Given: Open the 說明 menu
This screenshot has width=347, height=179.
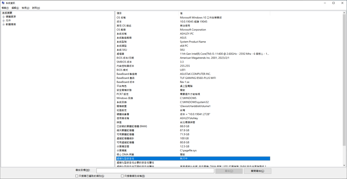Looking at the screenshot, I should pyautogui.click(x=36, y=8).
